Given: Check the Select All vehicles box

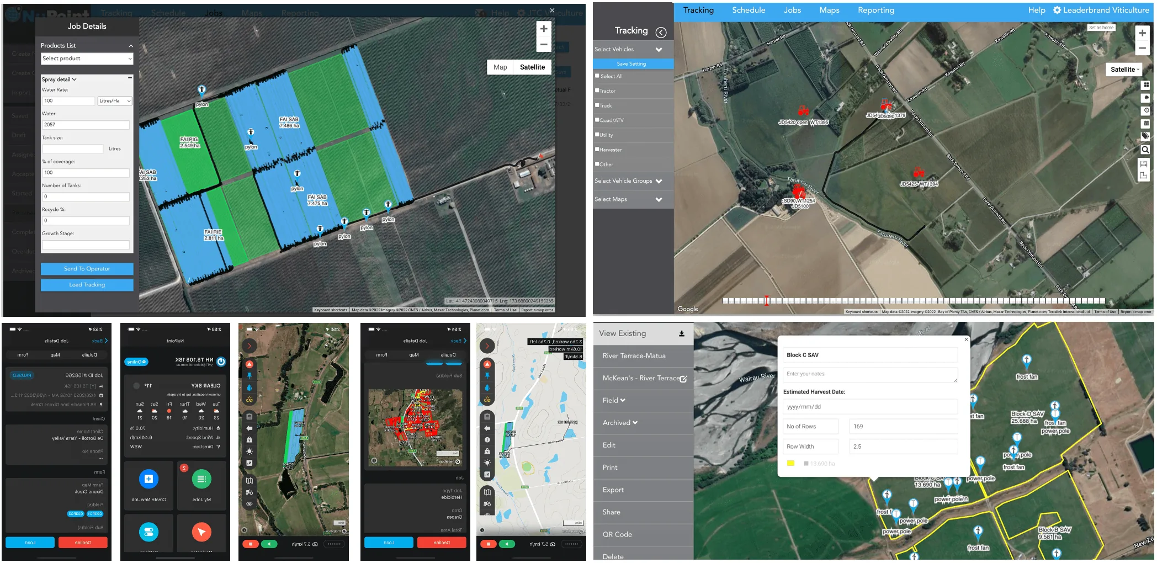Looking at the screenshot, I should (x=597, y=76).
